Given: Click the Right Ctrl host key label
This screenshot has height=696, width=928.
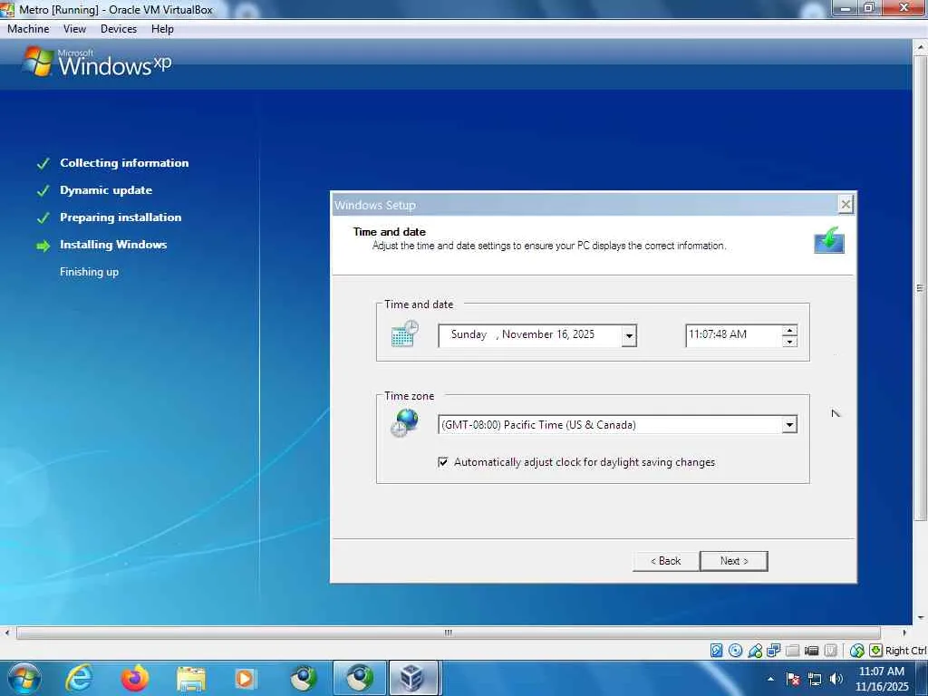Looking at the screenshot, I should point(905,651).
